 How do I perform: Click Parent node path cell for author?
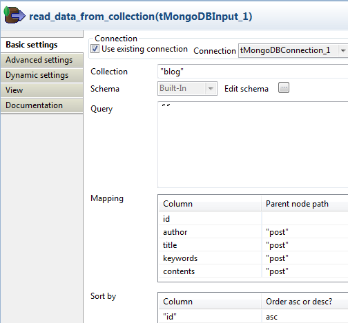(304, 232)
